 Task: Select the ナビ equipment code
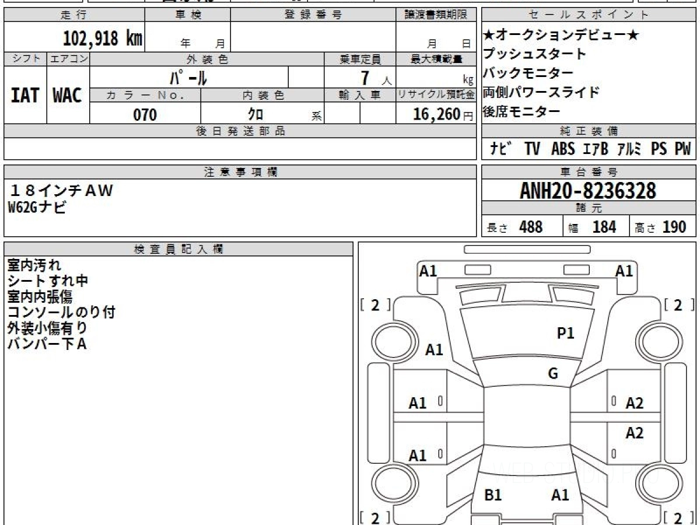coord(500,149)
